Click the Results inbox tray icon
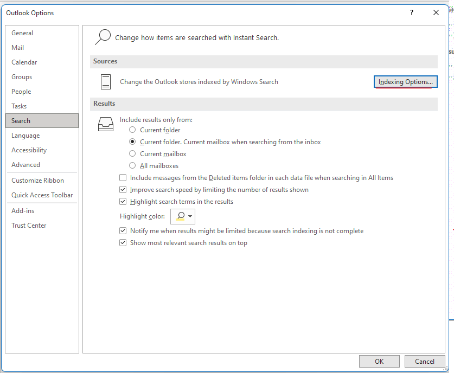This screenshot has width=454, height=373. (106, 124)
